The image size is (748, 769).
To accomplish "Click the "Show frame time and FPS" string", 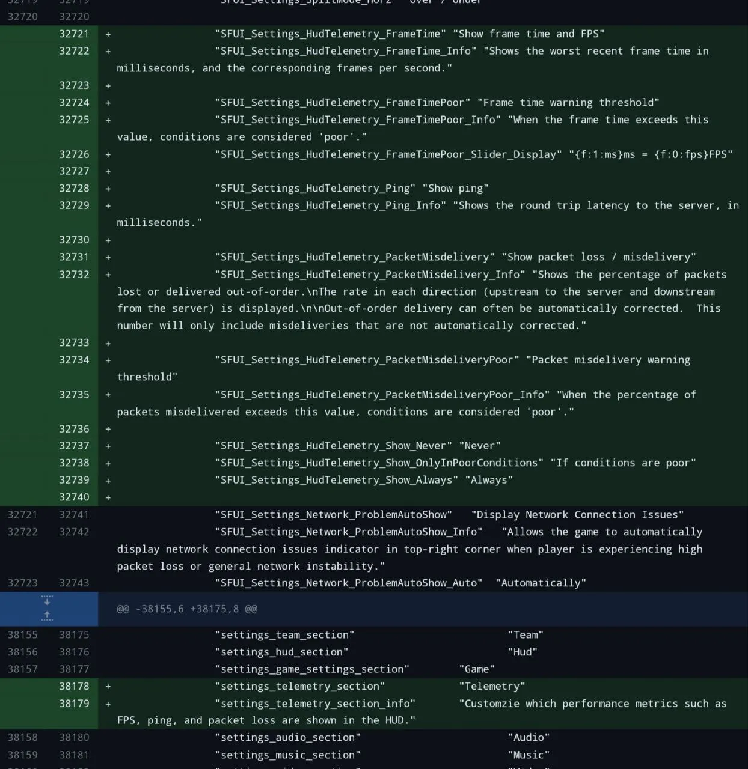I will [x=529, y=34].
